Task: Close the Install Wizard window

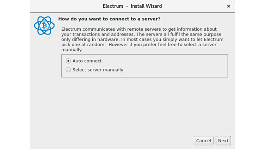Action: pyautogui.click(x=228, y=6)
